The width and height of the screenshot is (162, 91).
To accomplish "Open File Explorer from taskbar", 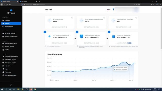I will coord(18,89).
